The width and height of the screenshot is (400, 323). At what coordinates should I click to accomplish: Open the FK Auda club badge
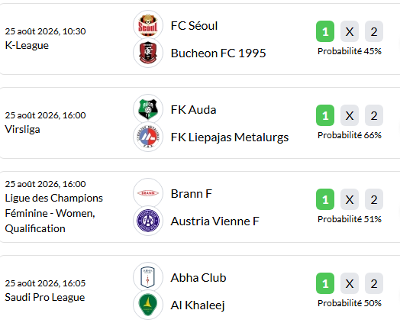(x=148, y=109)
